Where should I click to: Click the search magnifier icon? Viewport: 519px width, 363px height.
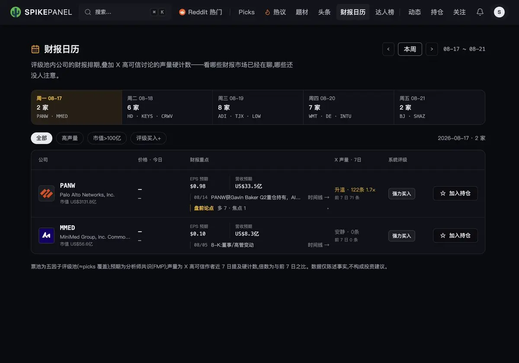88,12
